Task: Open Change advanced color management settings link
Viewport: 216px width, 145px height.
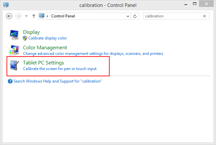Action: click(x=93, y=54)
